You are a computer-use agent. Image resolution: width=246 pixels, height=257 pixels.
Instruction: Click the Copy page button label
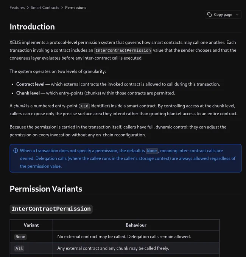[223, 15]
